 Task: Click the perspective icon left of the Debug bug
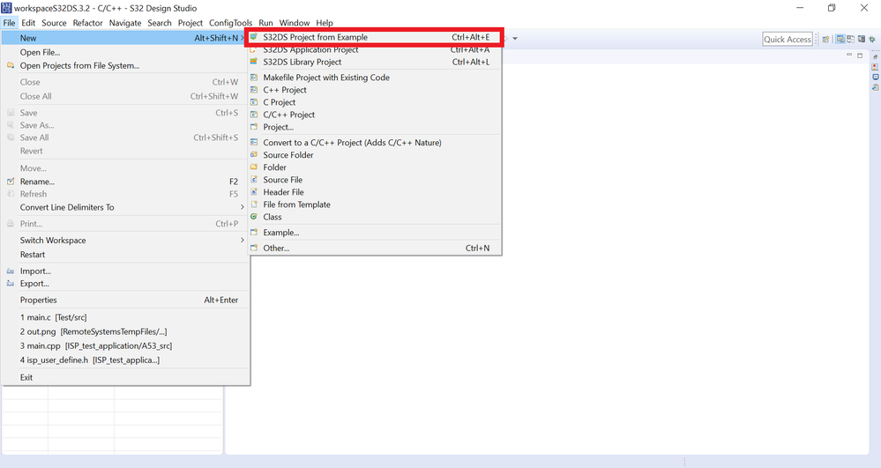click(x=862, y=40)
